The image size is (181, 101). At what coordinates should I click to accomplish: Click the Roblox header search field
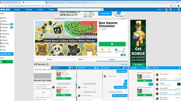coord(79,10)
